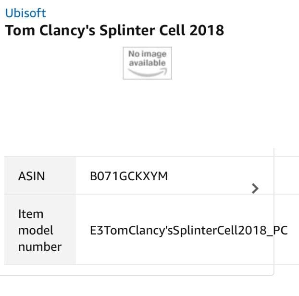The width and height of the screenshot is (299, 296).
Task: Click the word "Tom" in the product title
Action: (x=17, y=30)
